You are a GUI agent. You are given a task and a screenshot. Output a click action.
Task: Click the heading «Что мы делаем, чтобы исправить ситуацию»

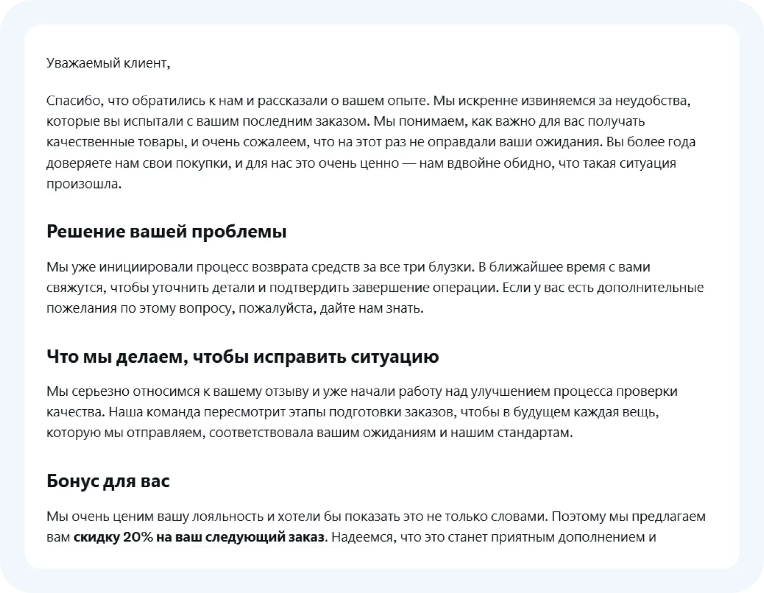coord(242,357)
